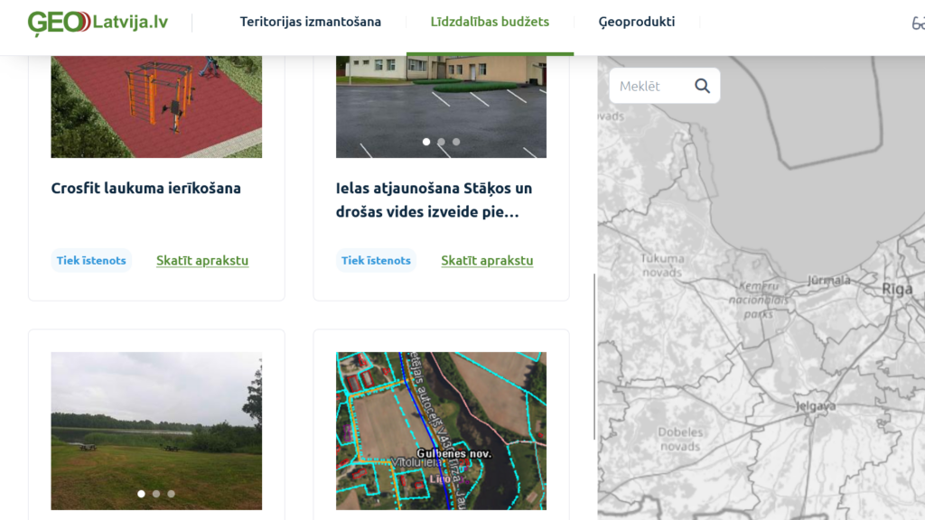
Task: Select the third slideshow dot on lake photo
Action: (171, 494)
